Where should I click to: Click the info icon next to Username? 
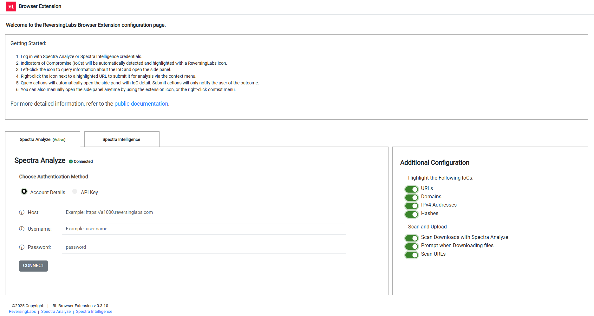coord(22,229)
